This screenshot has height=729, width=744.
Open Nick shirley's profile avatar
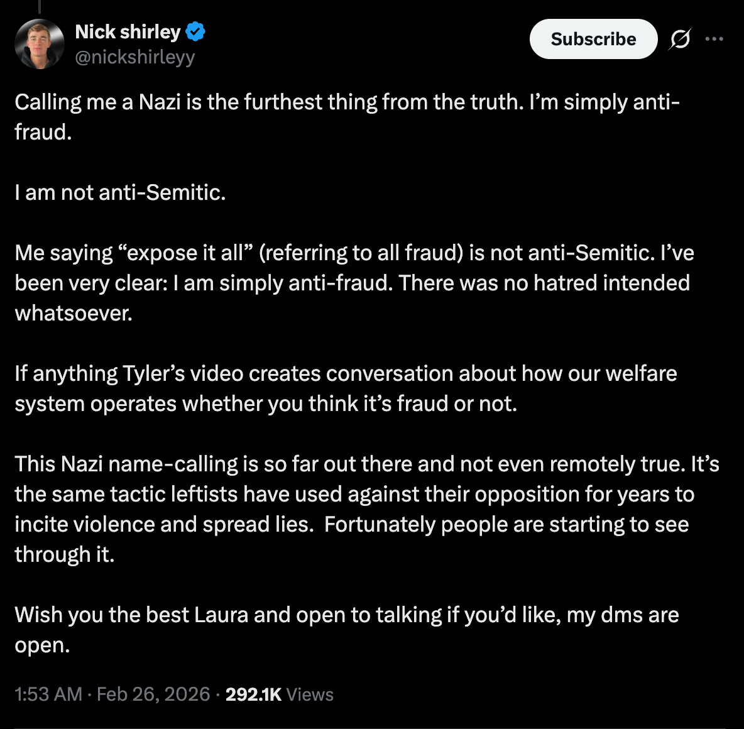(x=39, y=44)
